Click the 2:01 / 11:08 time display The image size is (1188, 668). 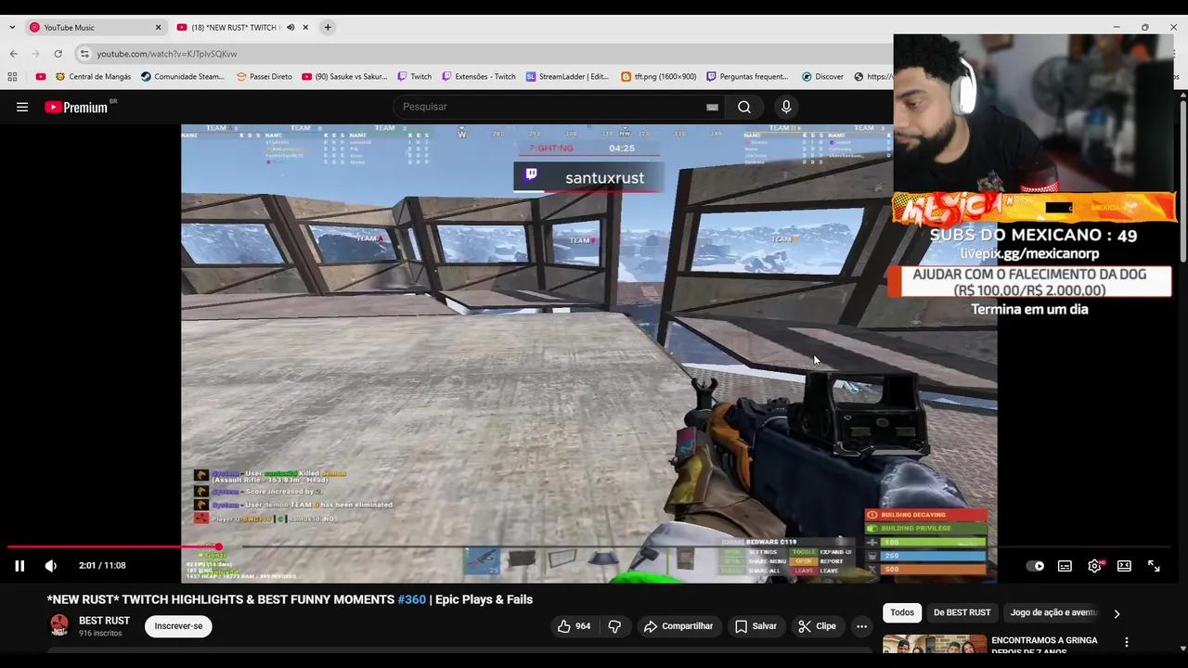point(102,566)
